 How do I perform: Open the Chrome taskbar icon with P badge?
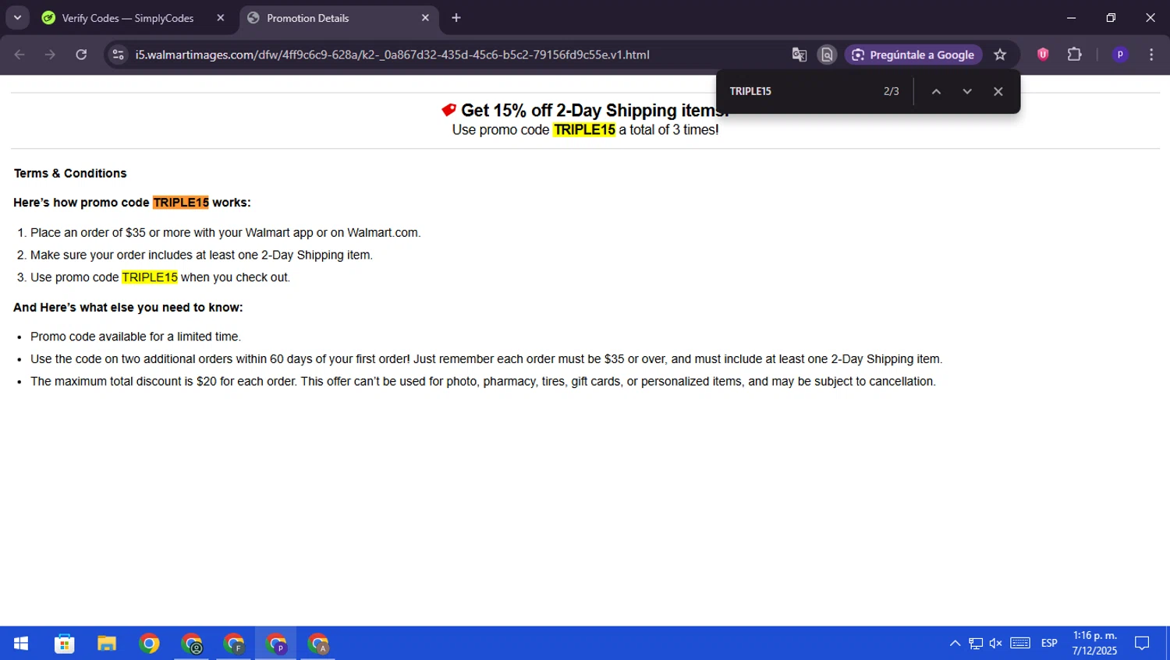click(276, 643)
